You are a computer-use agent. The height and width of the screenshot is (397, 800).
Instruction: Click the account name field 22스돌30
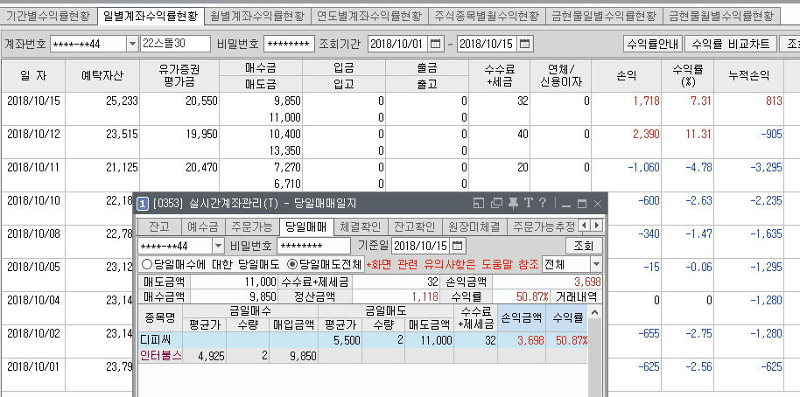(x=176, y=44)
